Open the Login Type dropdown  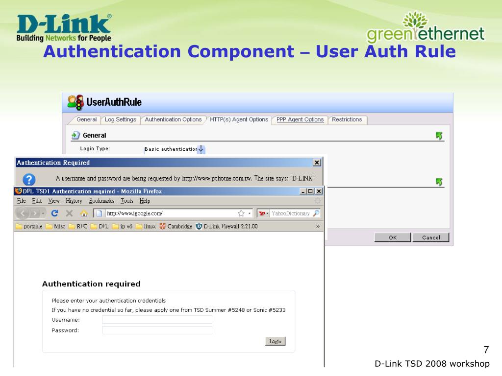click(x=201, y=149)
